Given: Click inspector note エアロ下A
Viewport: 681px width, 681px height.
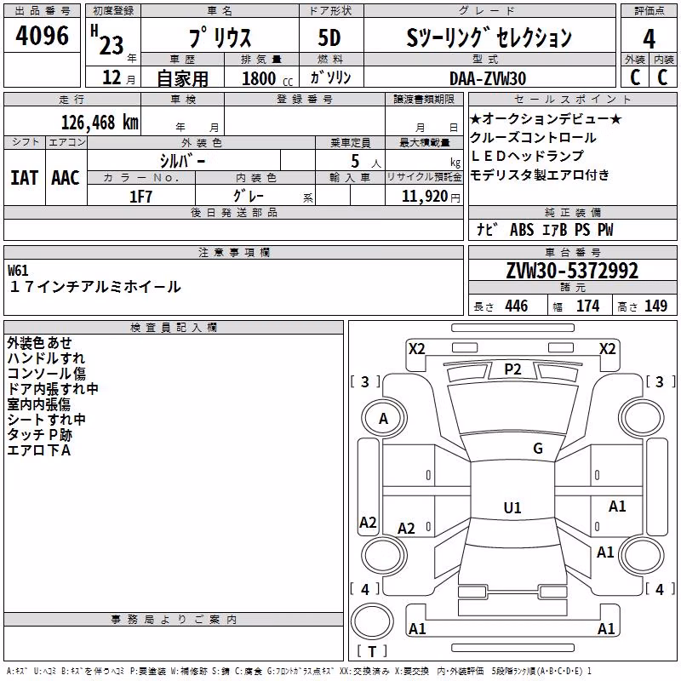Looking at the screenshot, I should (39, 450).
